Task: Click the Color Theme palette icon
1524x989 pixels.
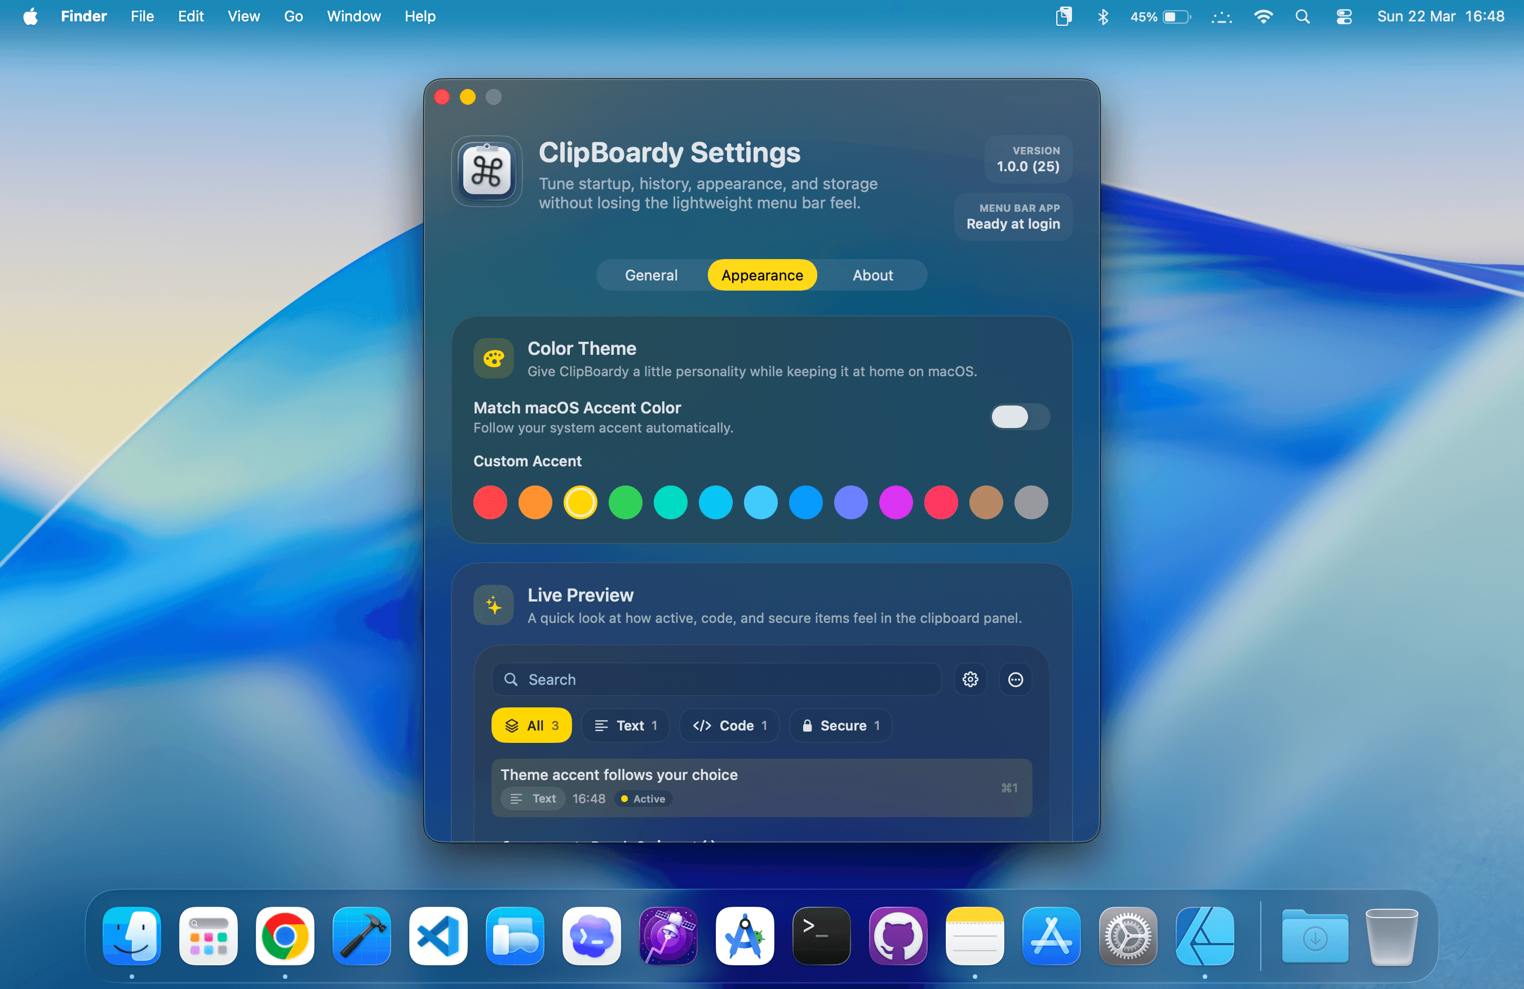Action: point(493,358)
